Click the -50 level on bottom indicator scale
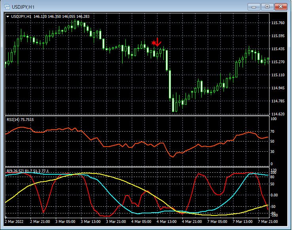This screenshot has height=230, width=292. [x=273, y=207]
